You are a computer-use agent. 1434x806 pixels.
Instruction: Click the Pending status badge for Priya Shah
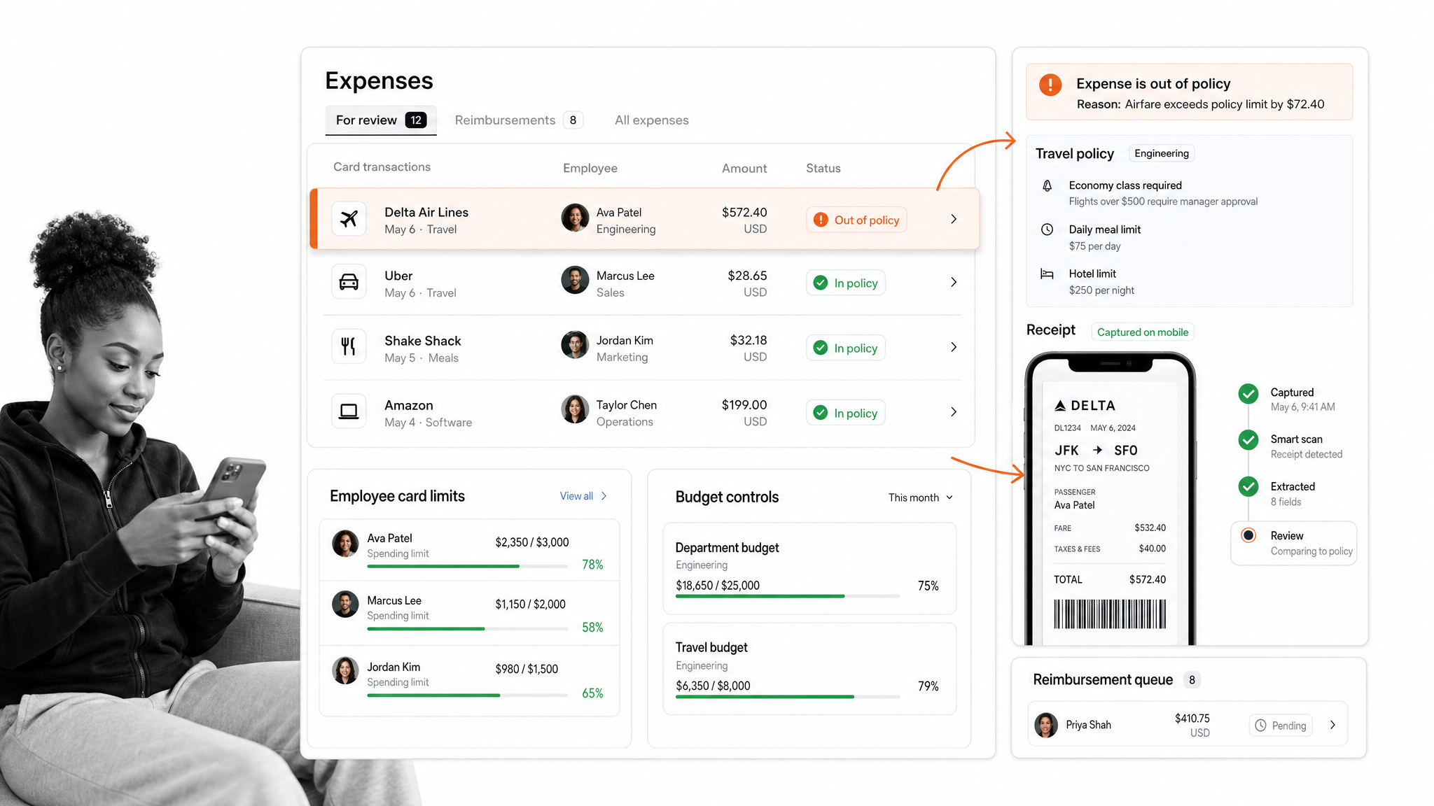[1281, 726]
